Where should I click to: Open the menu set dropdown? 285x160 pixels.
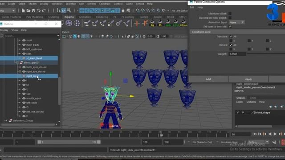tap(8, 11)
